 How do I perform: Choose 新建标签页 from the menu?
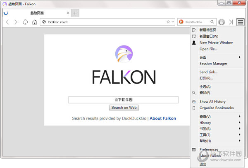point(217,30)
